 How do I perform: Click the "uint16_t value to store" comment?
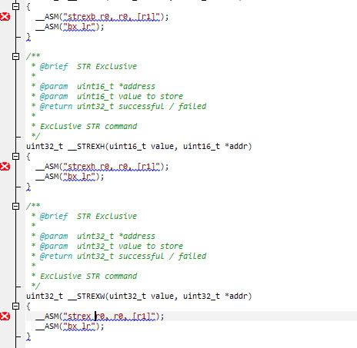(x=130, y=97)
